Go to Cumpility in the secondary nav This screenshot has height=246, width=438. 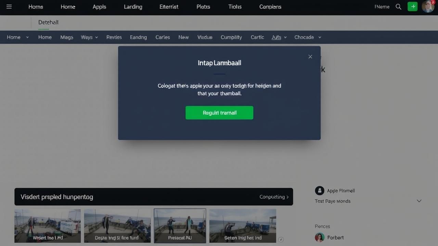[x=231, y=37]
